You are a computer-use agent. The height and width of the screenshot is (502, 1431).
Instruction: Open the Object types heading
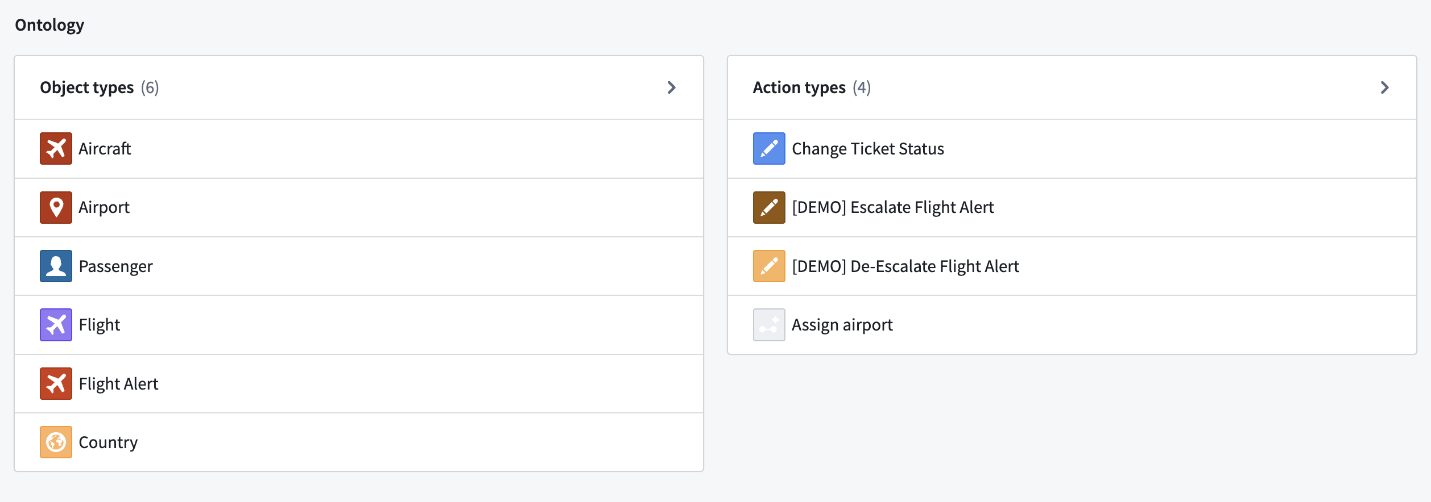click(x=87, y=87)
